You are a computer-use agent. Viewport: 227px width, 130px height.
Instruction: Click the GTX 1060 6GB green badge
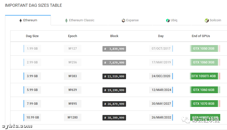204,90
